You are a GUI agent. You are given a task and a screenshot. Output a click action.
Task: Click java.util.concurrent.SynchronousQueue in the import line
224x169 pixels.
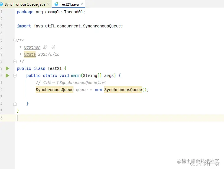pos(77,26)
